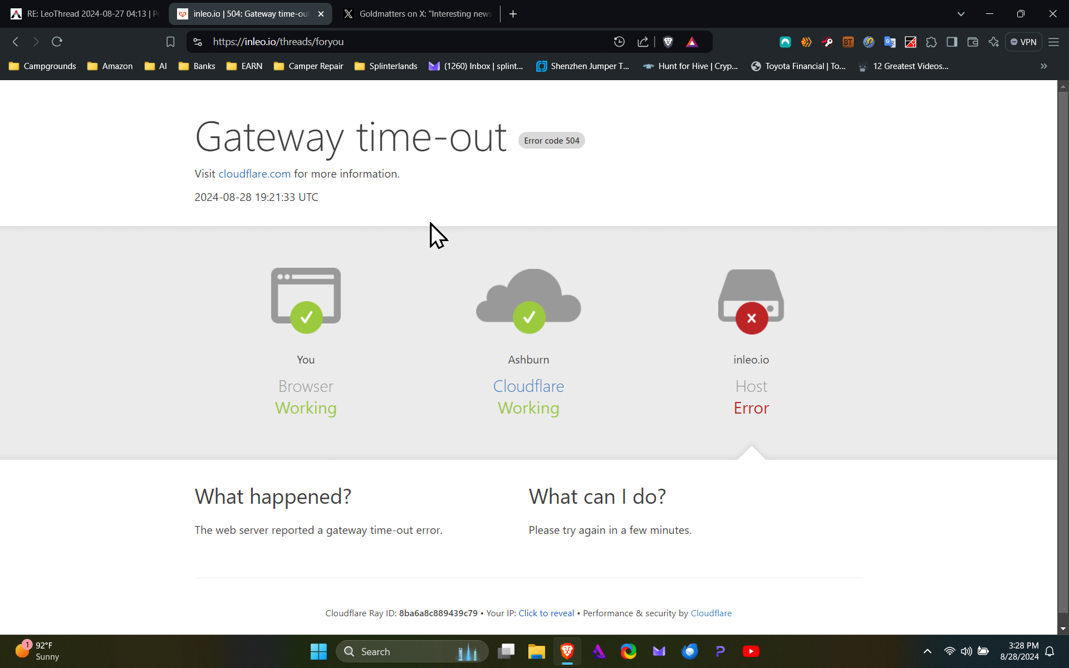Open Brave Shields lion icon
1069x668 pixels.
(668, 42)
